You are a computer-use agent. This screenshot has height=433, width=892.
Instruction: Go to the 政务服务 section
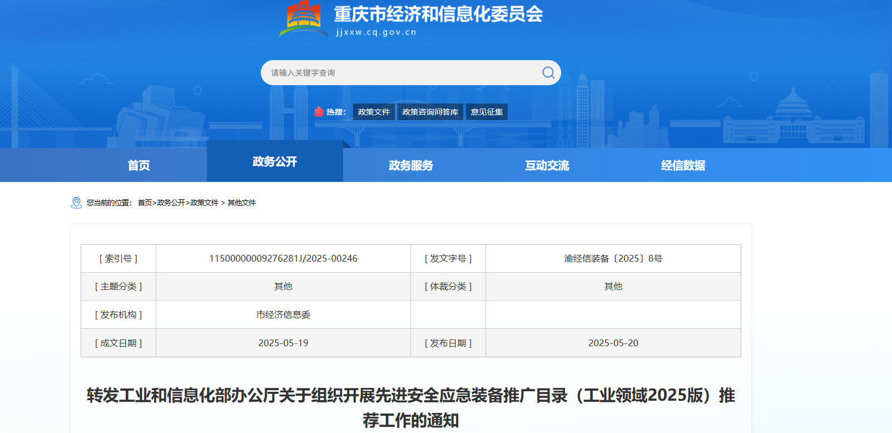click(410, 165)
